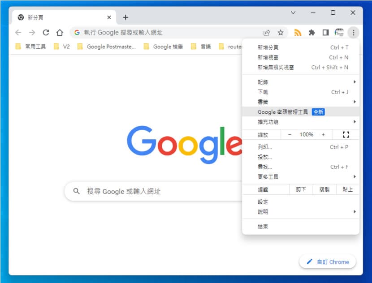
Task: Open 設定 from the menu
Action: pyautogui.click(x=301, y=202)
